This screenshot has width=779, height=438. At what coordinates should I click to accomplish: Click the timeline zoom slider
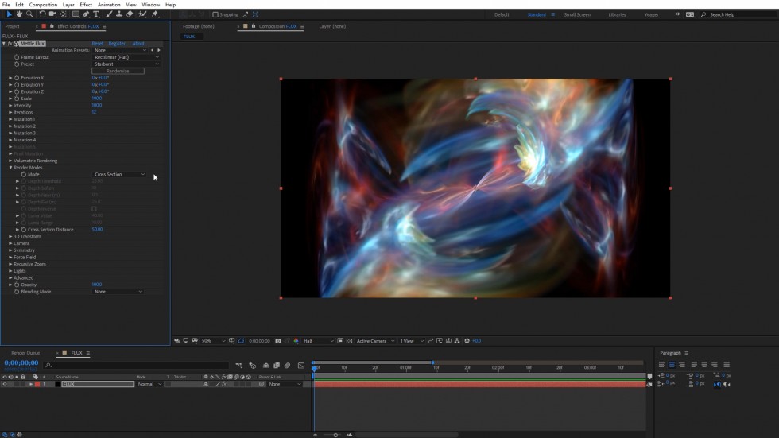point(335,435)
